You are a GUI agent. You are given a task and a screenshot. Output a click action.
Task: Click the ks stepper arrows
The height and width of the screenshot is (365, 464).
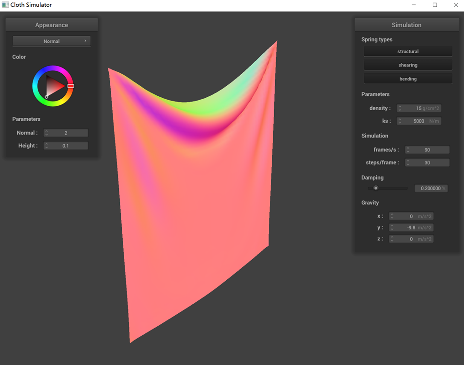(x=400, y=121)
